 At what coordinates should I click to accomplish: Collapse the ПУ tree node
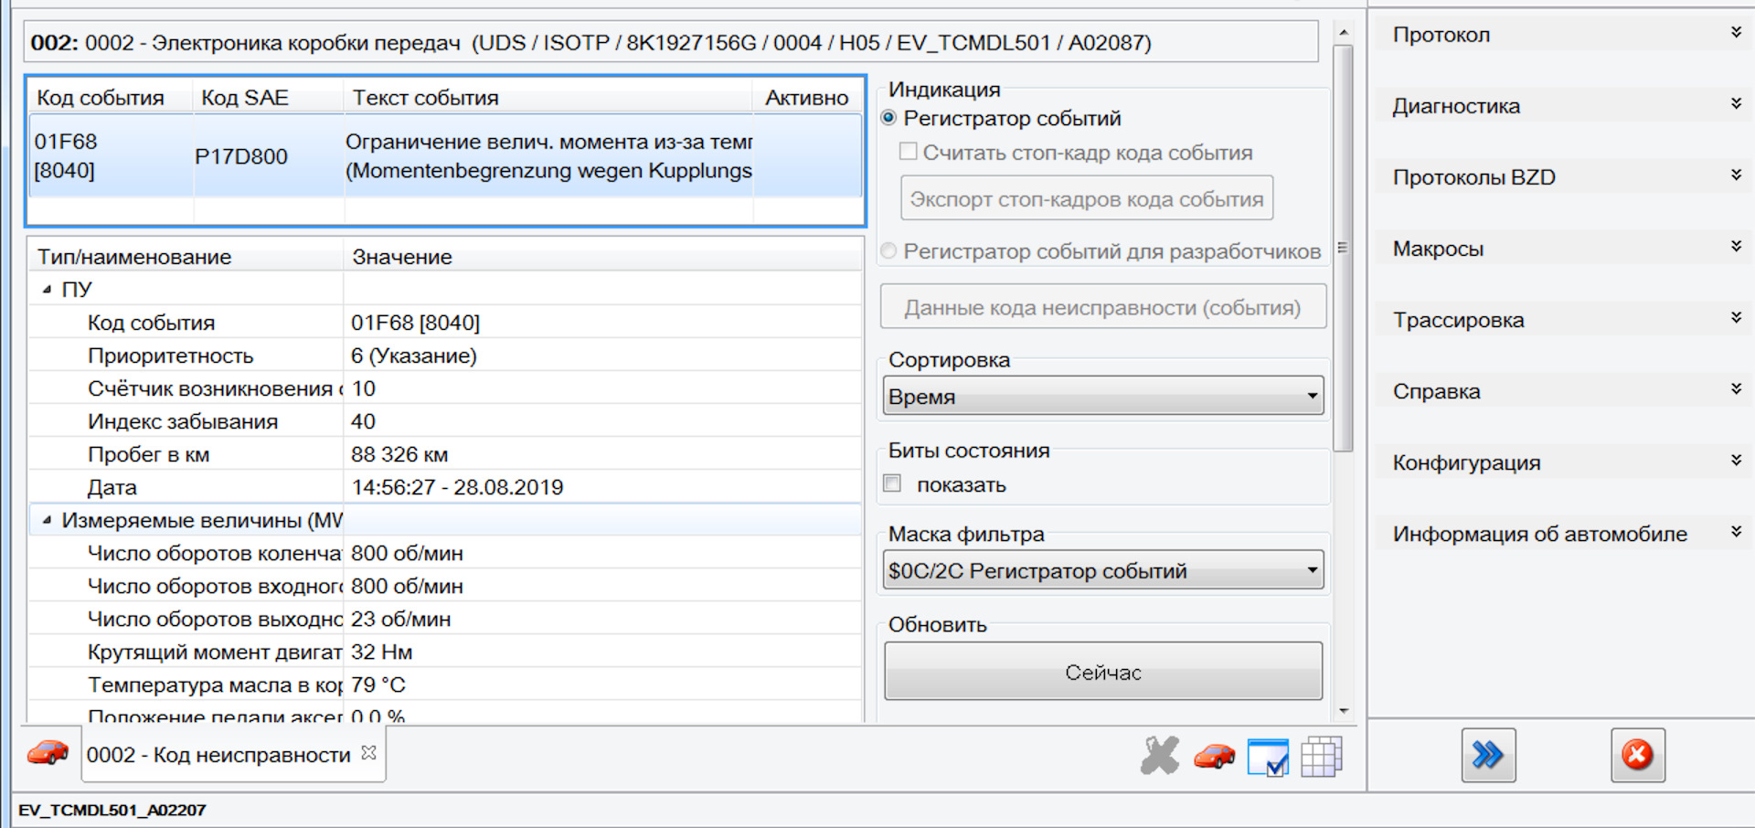click(47, 289)
